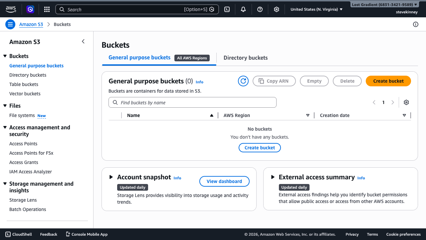The image size is (426, 240).
Task: Open Console Mobile App from the footer
Action: (x=87, y=234)
